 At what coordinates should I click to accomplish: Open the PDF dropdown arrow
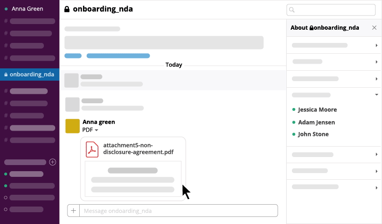click(x=96, y=130)
